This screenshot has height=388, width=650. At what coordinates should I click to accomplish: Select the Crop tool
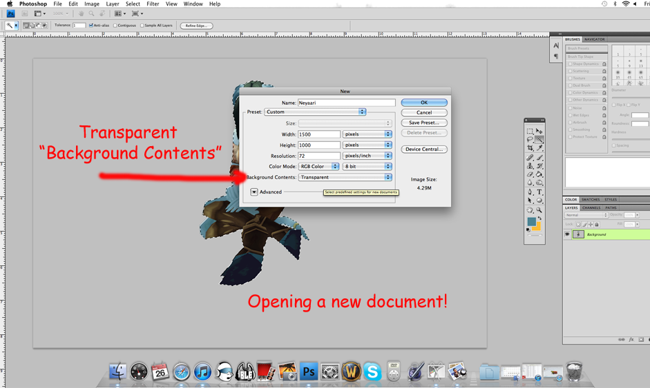(x=530, y=148)
